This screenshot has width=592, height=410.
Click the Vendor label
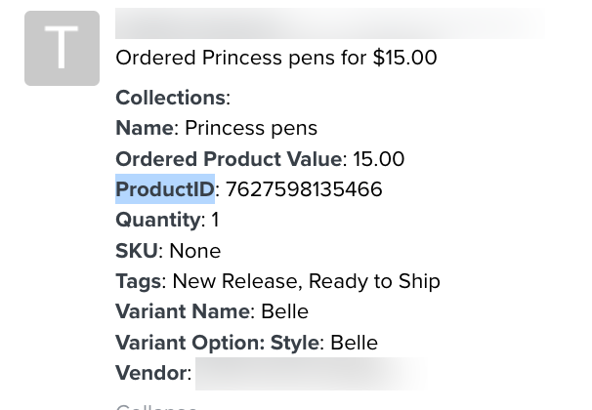point(150,373)
